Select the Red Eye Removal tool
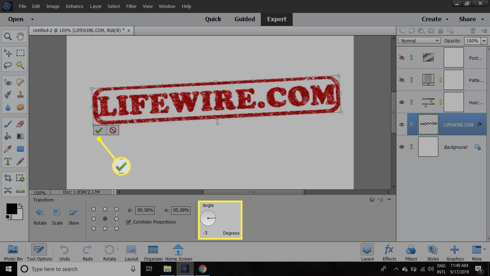Image resolution: width=490 pixels, height=276 pixels. [x=8, y=83]
